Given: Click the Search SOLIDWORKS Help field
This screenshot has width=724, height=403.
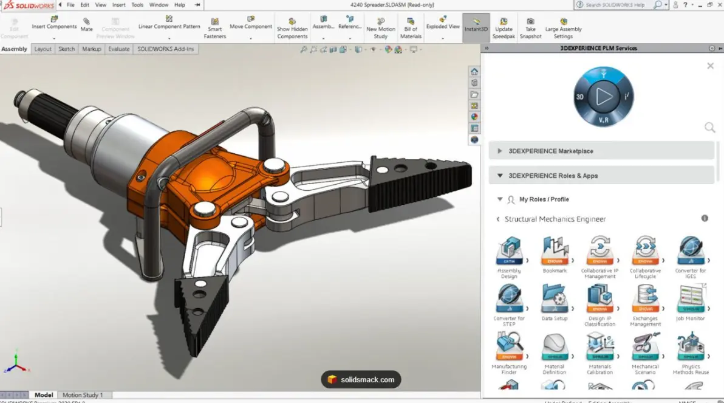Looking at the screenshot, I should [x=615, y=5].
